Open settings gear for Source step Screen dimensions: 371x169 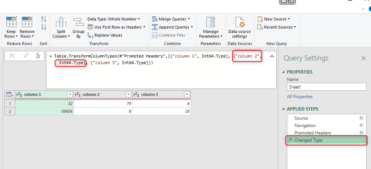point(361,118)
